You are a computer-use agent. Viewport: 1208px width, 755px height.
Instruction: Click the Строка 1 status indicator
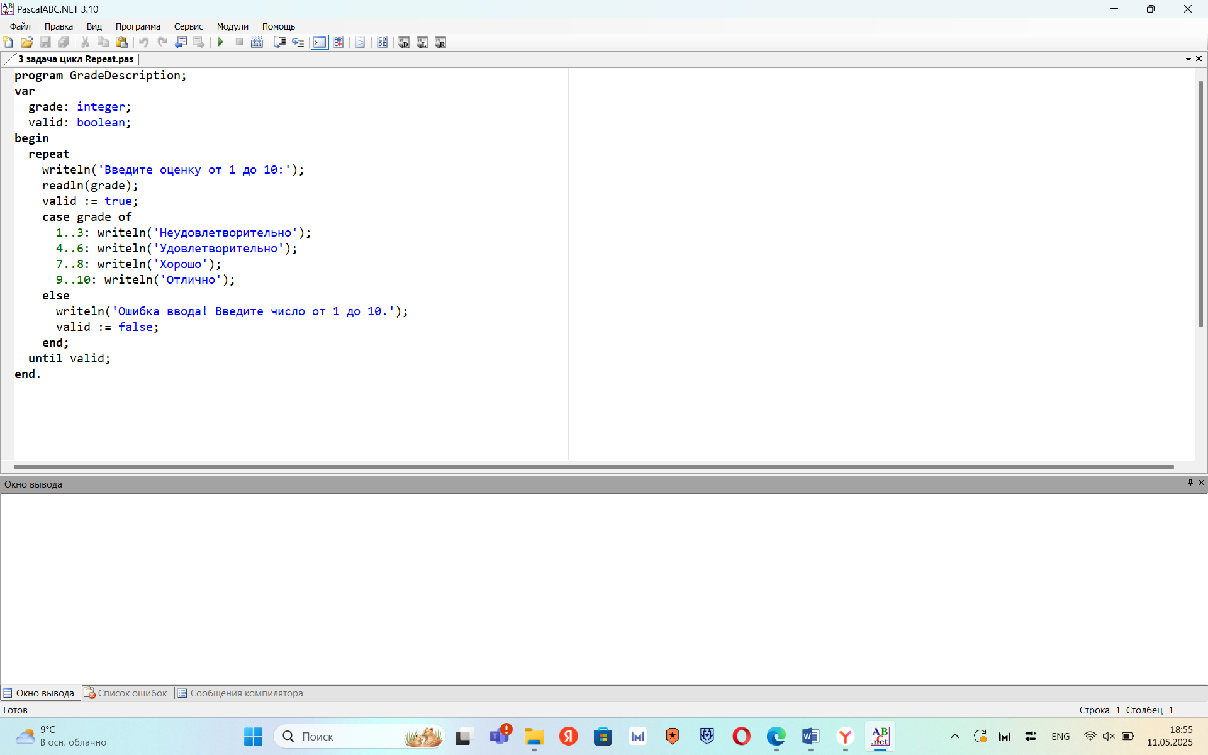[1100, 710]
